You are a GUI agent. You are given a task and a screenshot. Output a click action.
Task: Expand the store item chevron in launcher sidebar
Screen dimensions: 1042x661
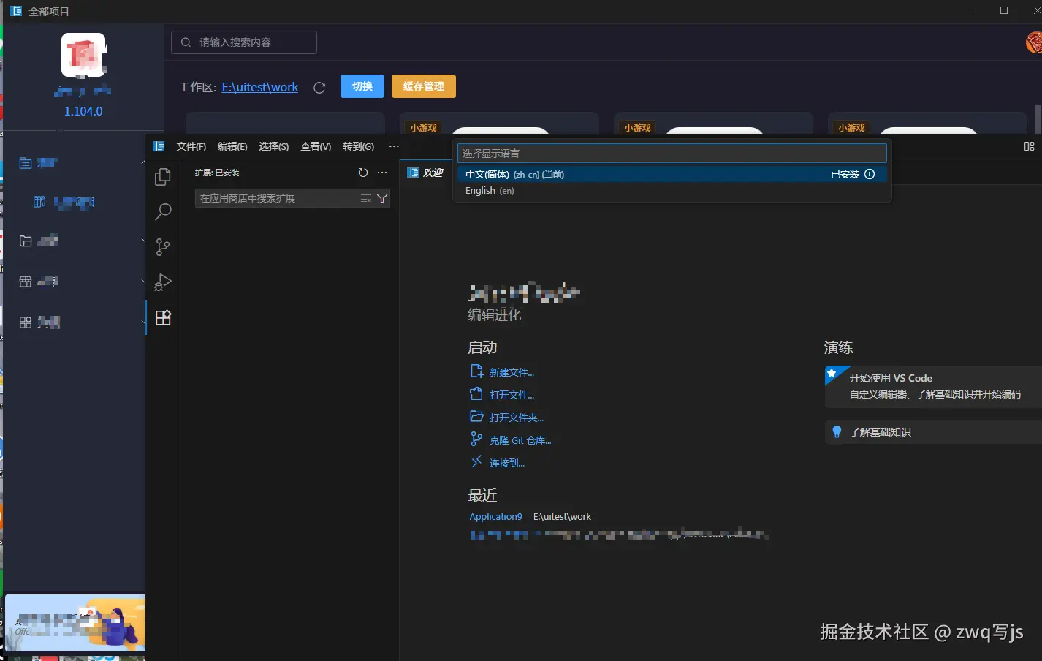(142, 282)
